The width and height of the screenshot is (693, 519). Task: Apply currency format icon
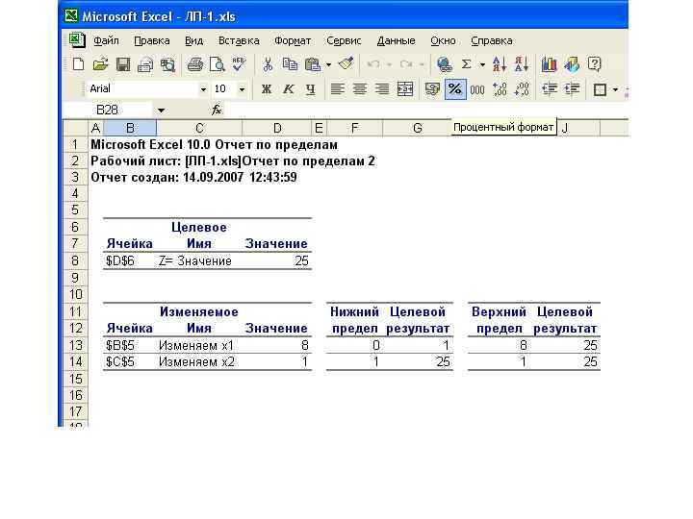[x=432, y=89]
